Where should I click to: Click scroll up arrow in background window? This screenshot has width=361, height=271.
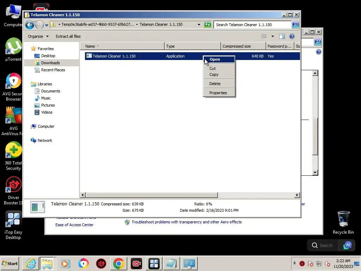tap(315, 73)
